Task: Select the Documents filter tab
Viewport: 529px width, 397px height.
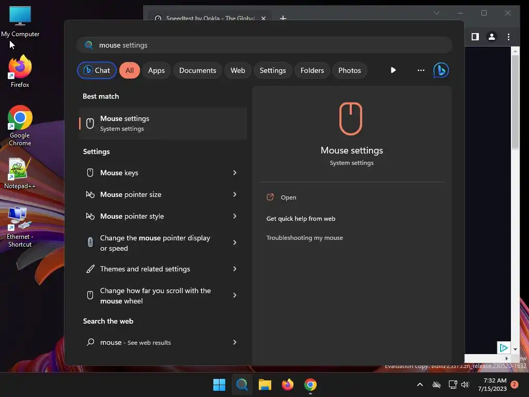Action: pyautogui.click(x=197, y=70)
